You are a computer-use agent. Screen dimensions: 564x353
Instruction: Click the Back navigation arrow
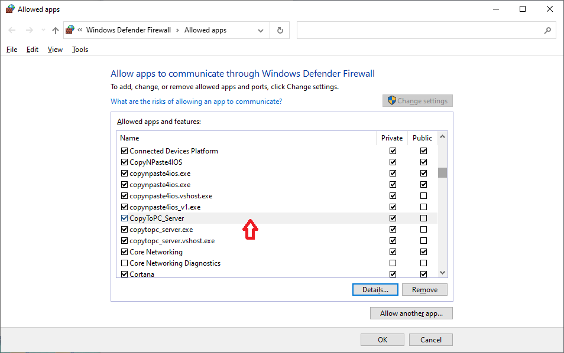pyautogui.click(x=12, y=30)
